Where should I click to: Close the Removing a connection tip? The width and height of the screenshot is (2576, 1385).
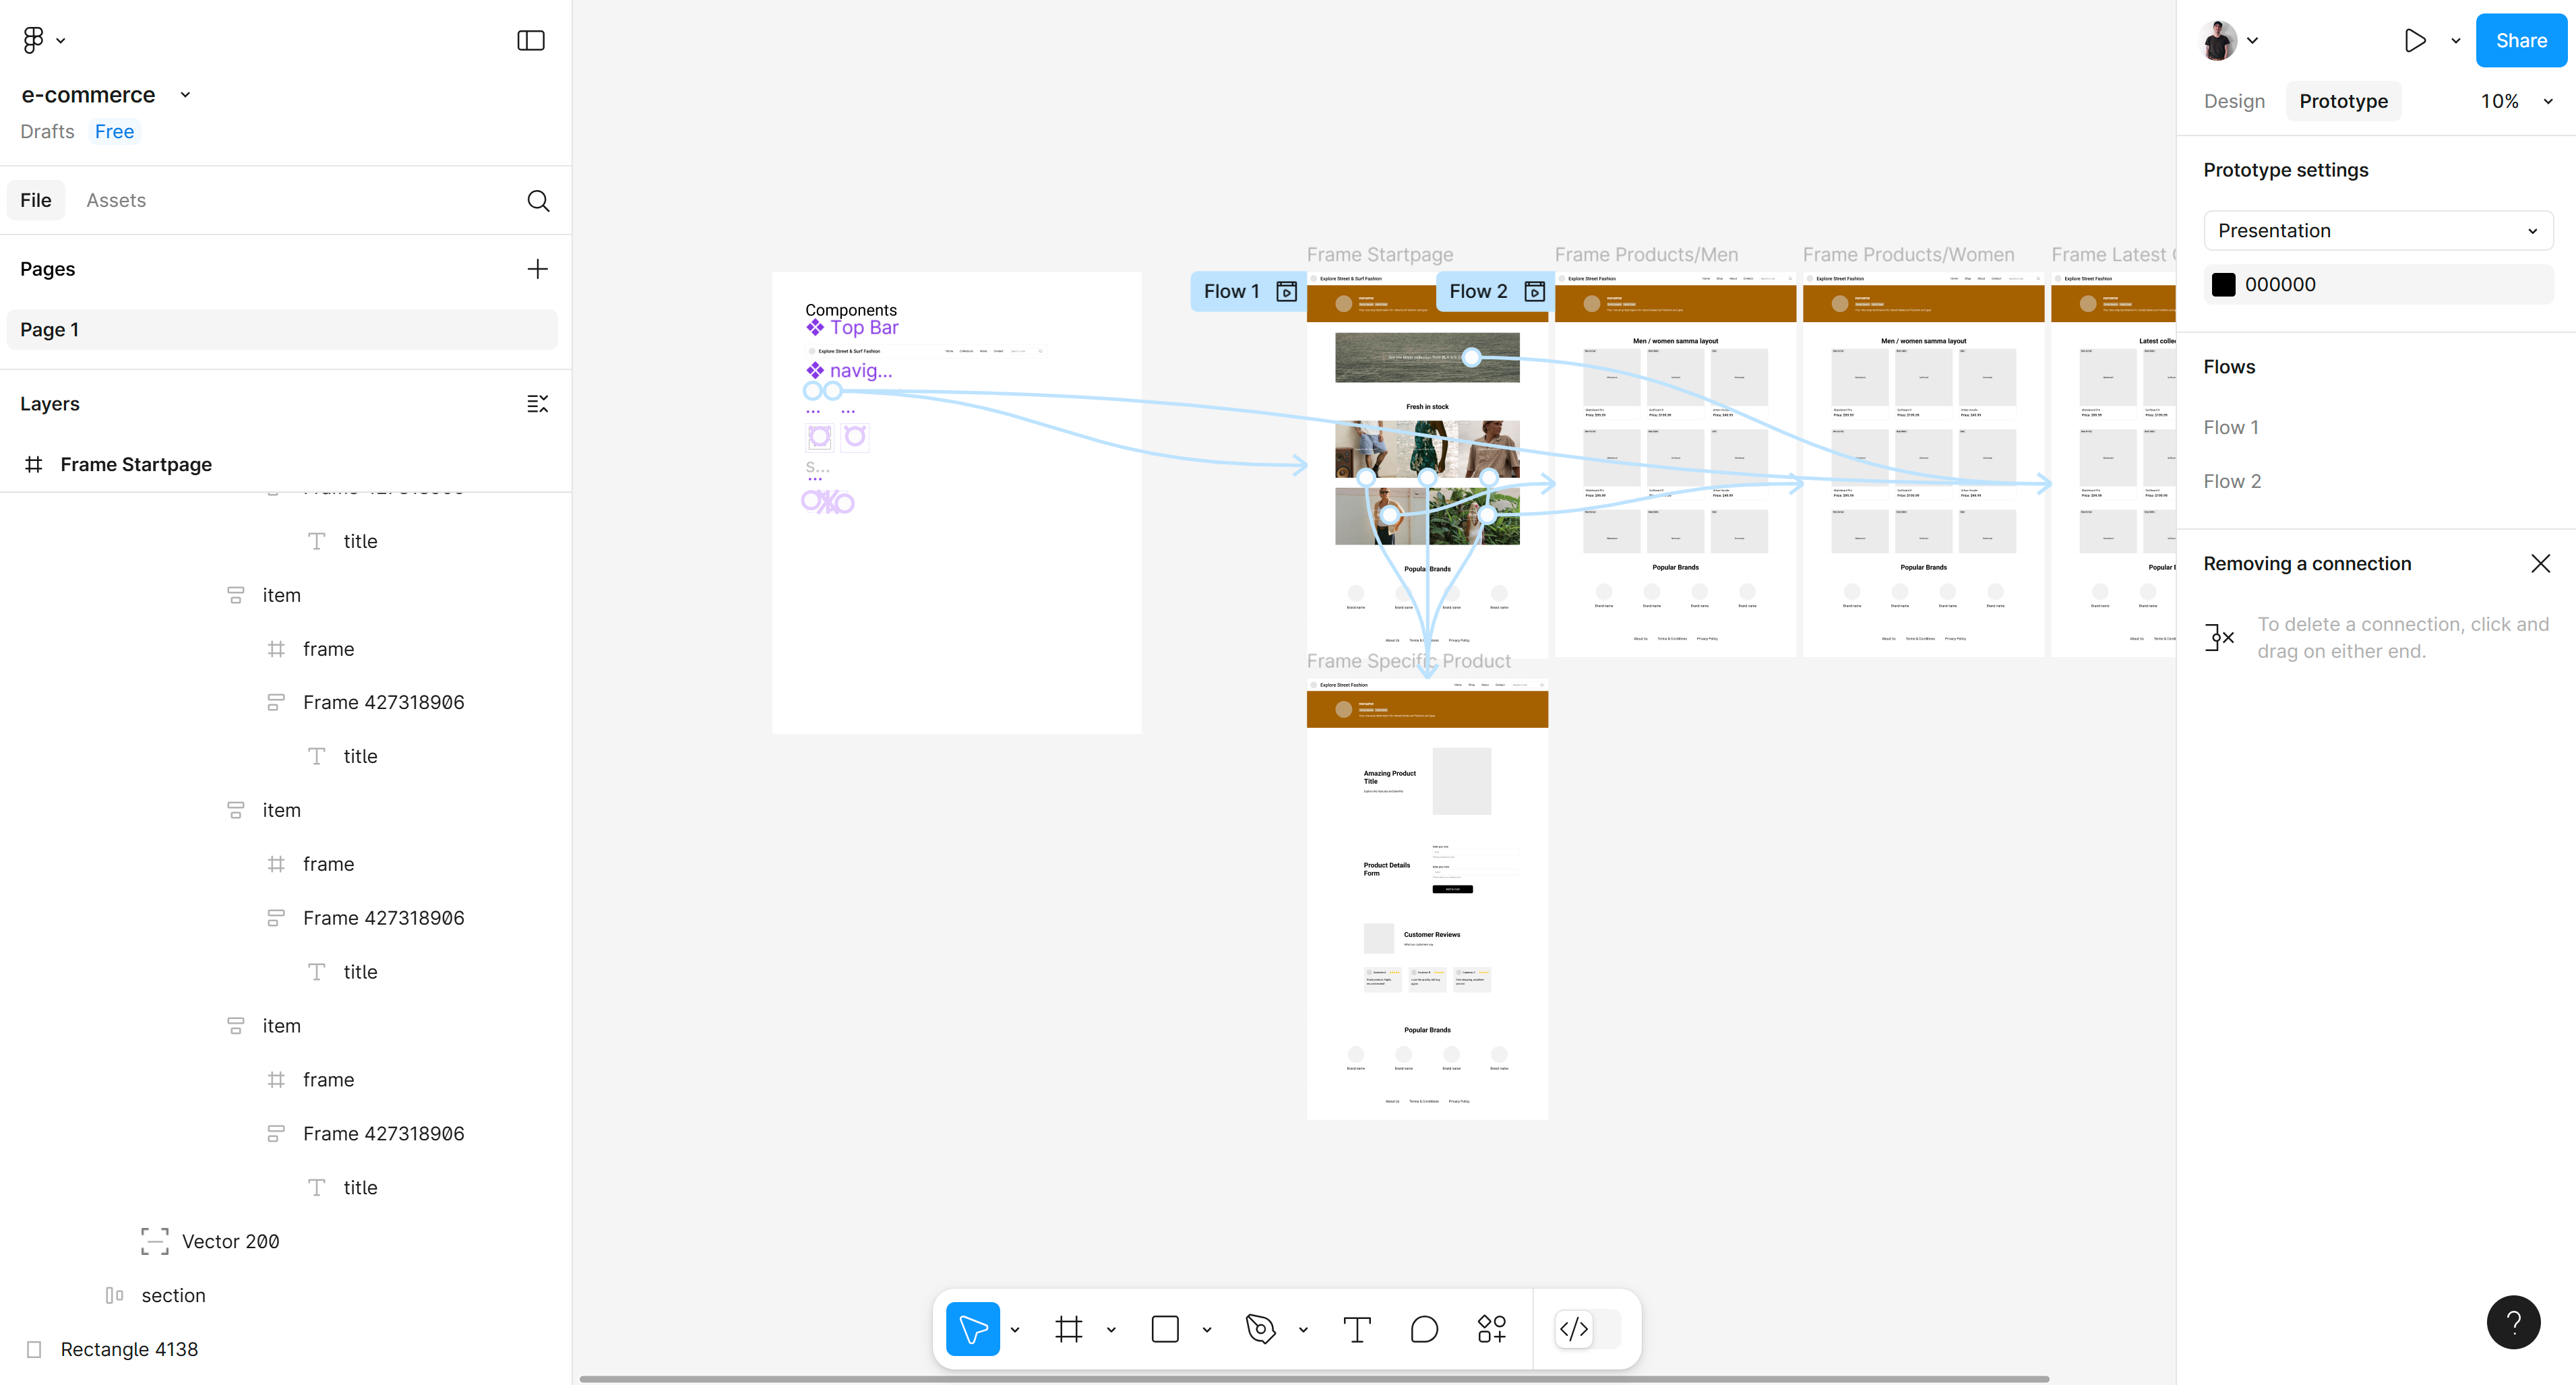pos(2540,564)
